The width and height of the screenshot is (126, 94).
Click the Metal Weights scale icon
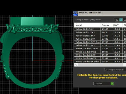click(x=75, y=14)
